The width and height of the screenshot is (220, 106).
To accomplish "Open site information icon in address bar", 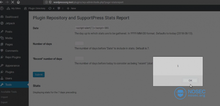I will pyautogui.click(x=46, y=2).
